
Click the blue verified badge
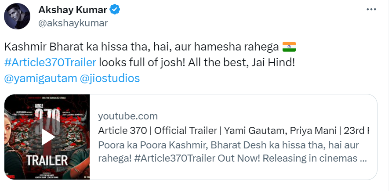(x=115, y=9)
